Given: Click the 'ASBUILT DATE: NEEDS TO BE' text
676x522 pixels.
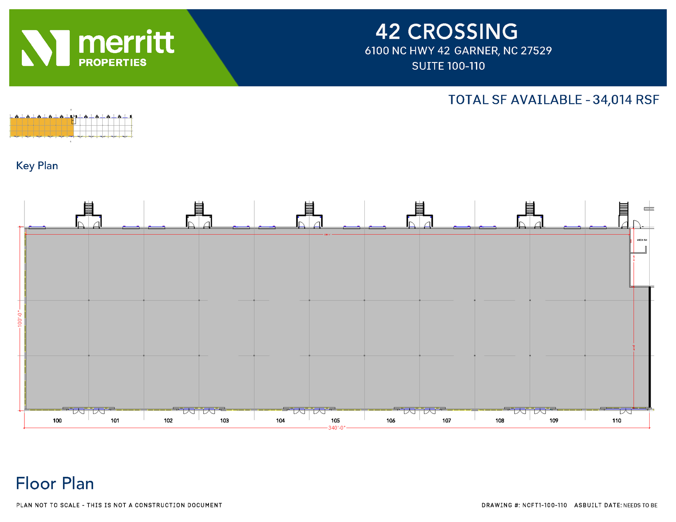Looking at the screenshot, I should (x=616, y=505).
